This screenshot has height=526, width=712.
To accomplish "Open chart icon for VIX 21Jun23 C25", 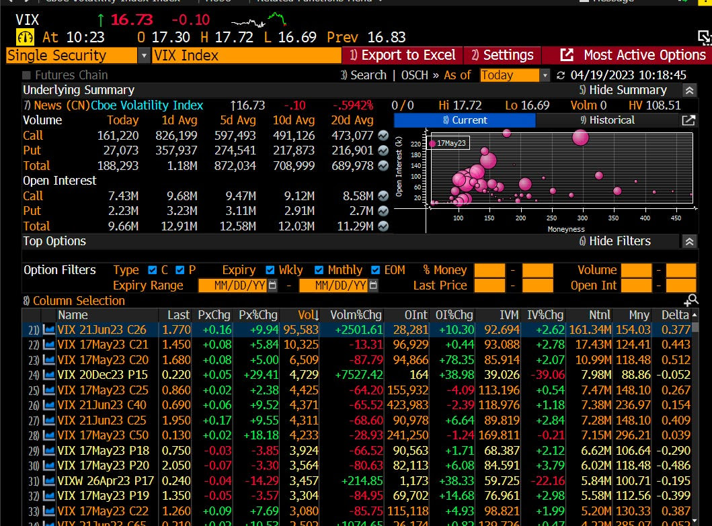I will pyautogui.click(x=48, y=421).
